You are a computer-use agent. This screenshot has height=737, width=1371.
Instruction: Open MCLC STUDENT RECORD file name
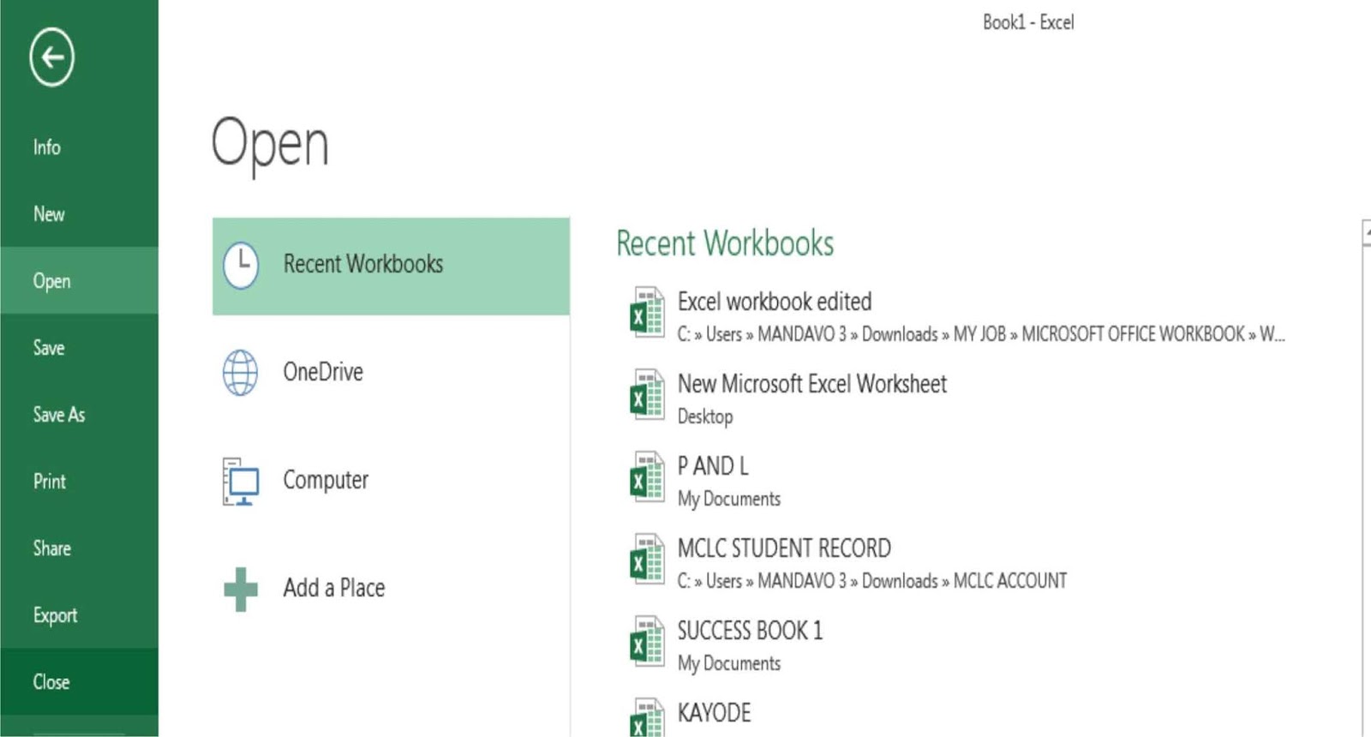[784, 548]
